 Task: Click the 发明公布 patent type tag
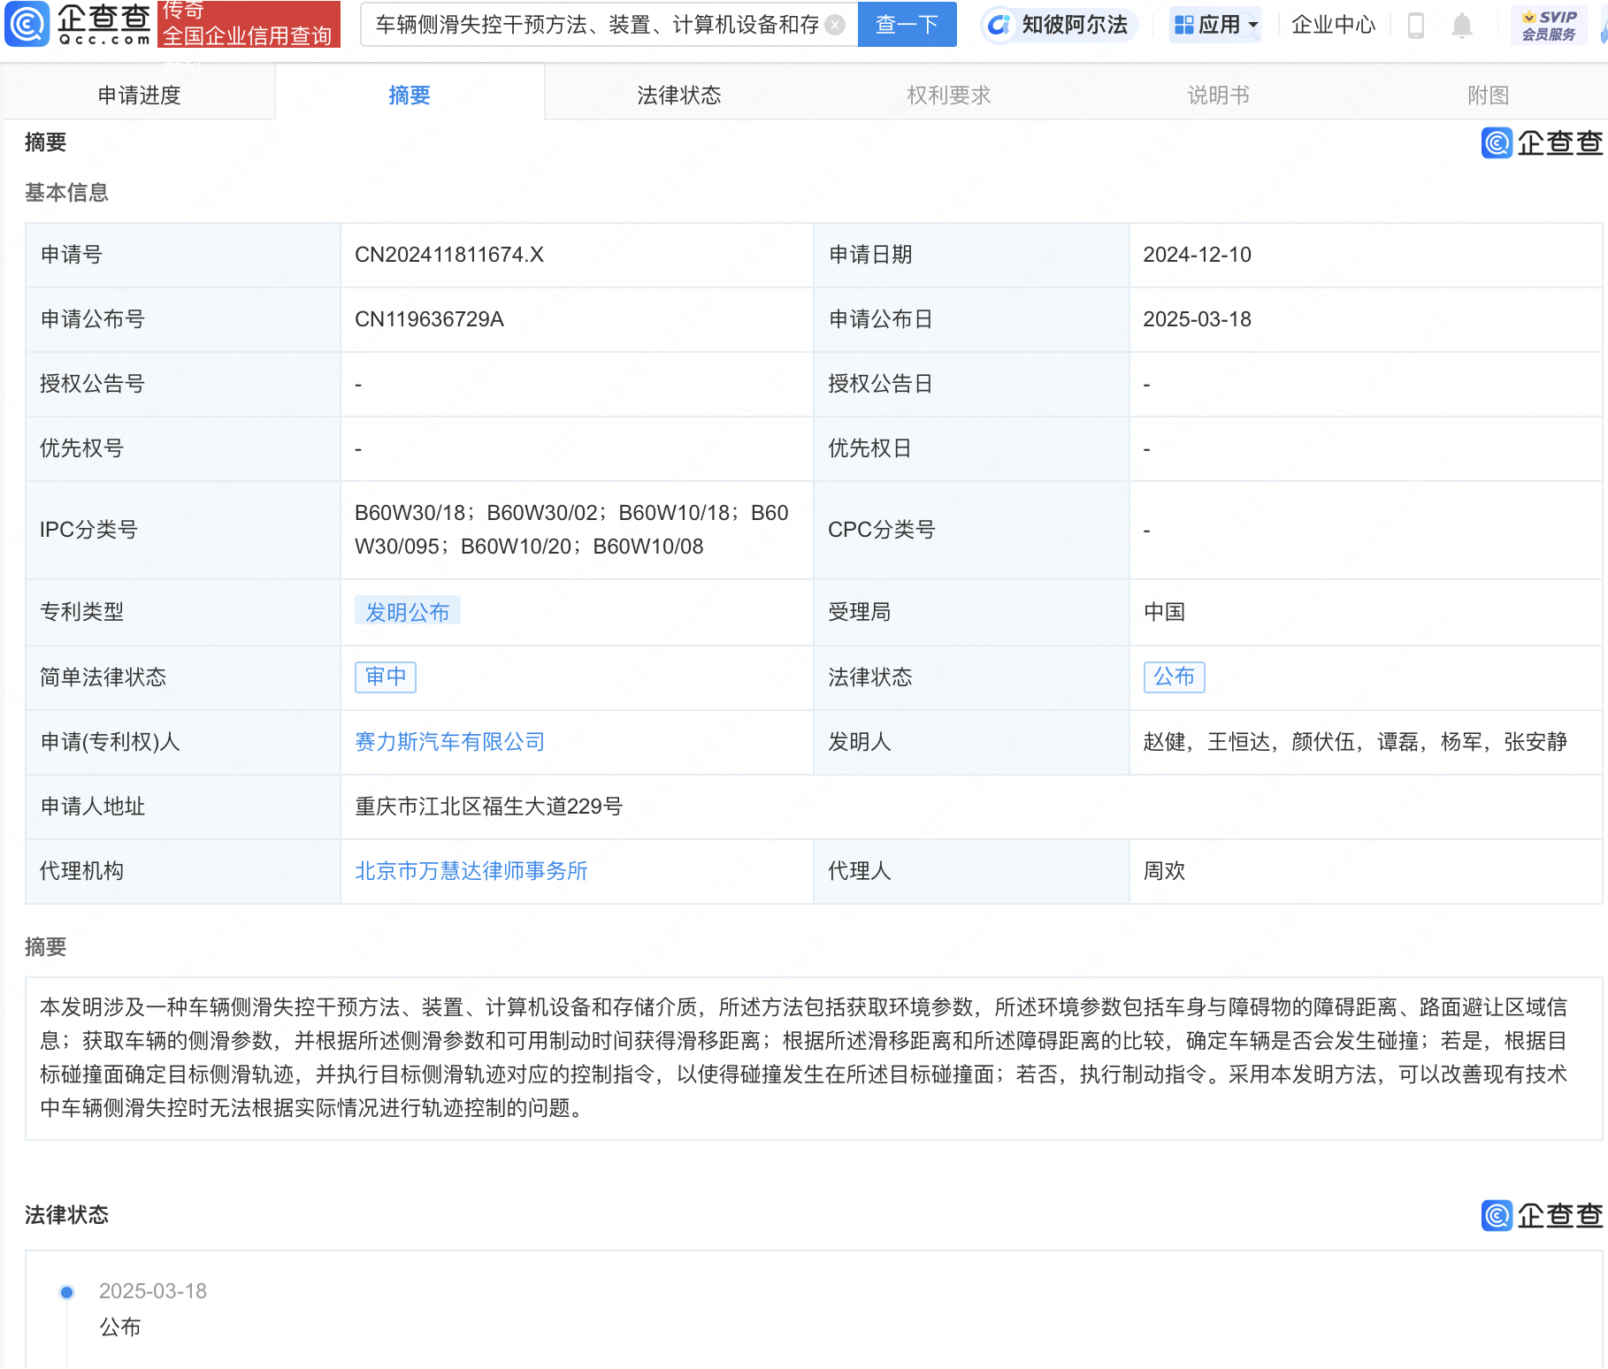coord(407,612)
